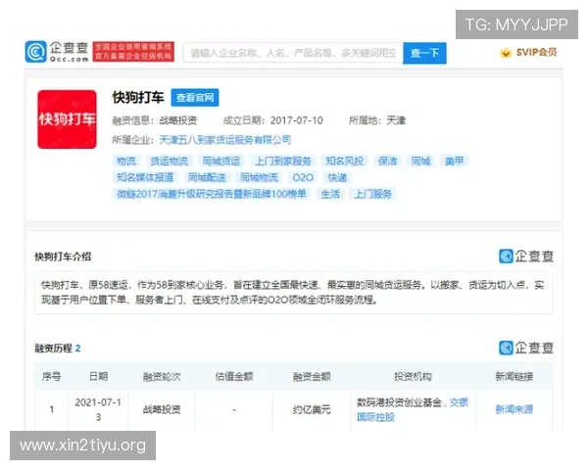This screenshot has width=588, height=470.
Task: Select the 生活 tag
Action: tap(330, 194)
